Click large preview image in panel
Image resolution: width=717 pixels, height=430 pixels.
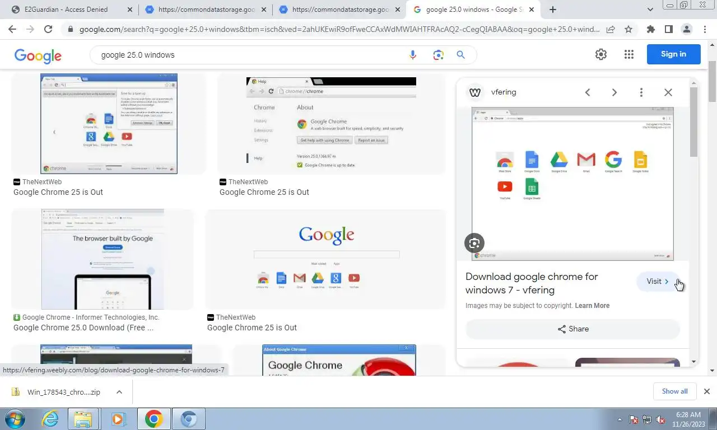(572, 184)
